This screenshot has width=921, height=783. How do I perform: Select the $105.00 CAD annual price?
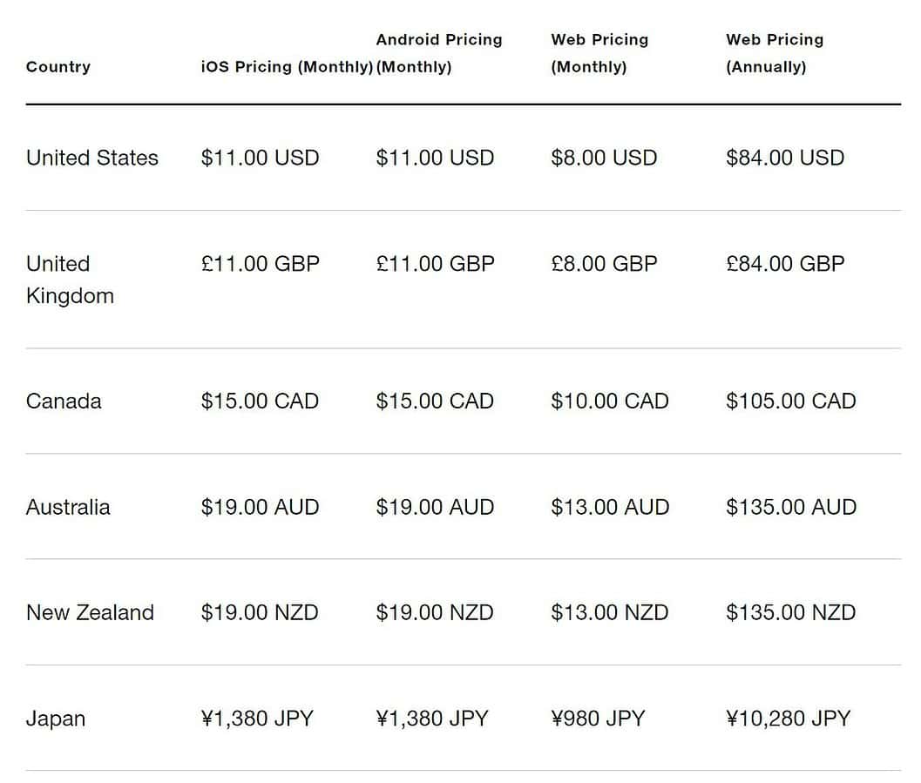[x=791, y=402]
